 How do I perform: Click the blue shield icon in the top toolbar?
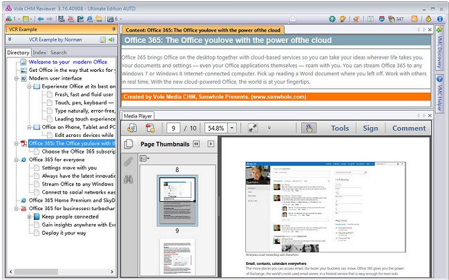tap(381, 19)
